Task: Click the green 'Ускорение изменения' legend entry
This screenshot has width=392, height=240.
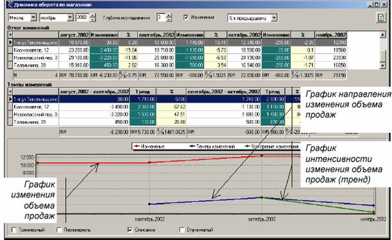Action: click(x=271, y=146)
